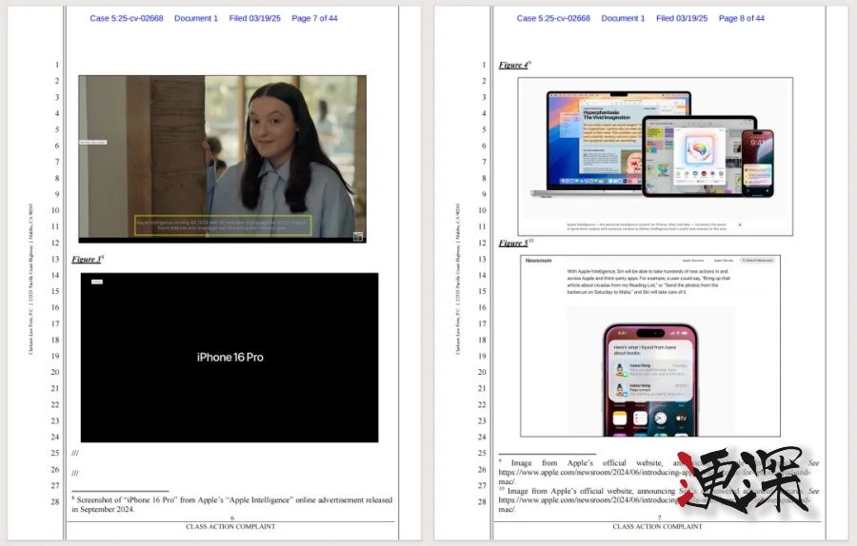Click the small icon in the video frame's bottom-right corner
Viewport: 857px width, 546px height.
358,235
